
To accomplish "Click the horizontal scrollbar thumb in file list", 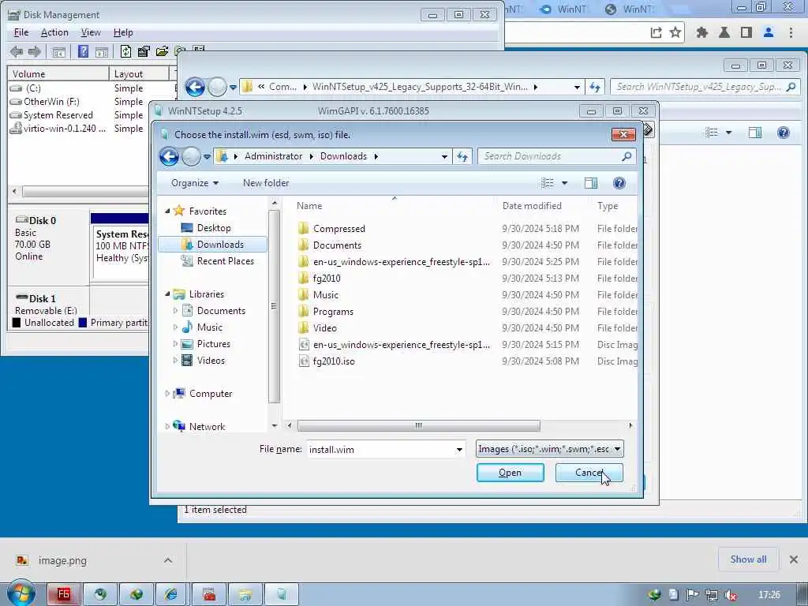I will click(x=418, y=425).
